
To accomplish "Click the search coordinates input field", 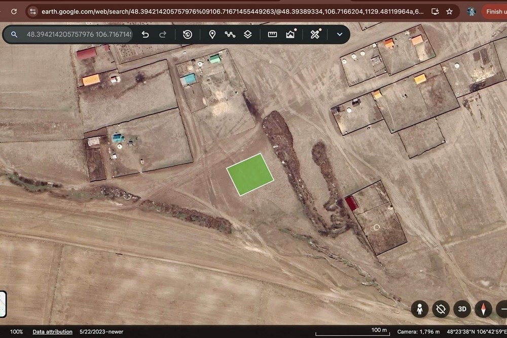I will tap(79, 34).
